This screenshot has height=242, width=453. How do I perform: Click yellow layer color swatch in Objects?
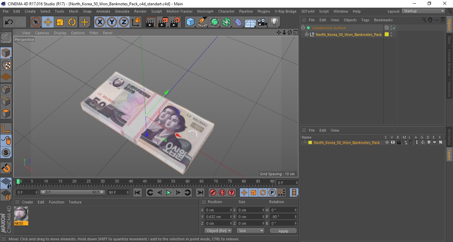pyautogui.click(x=387, y=34)
